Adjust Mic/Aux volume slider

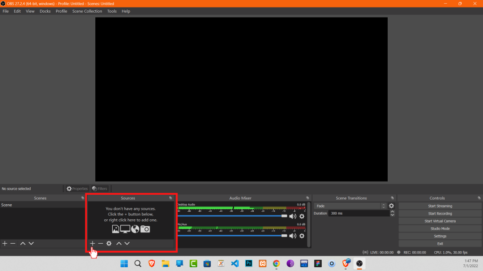(284, 236)
